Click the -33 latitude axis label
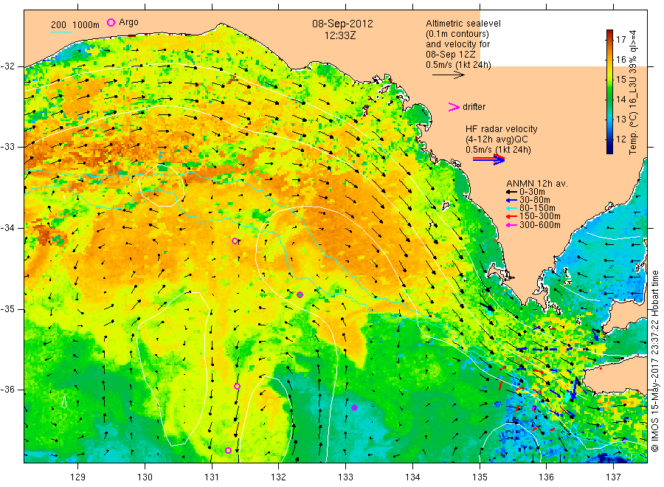The width and height of the screenshot is (664, 487). coord(7,147)
